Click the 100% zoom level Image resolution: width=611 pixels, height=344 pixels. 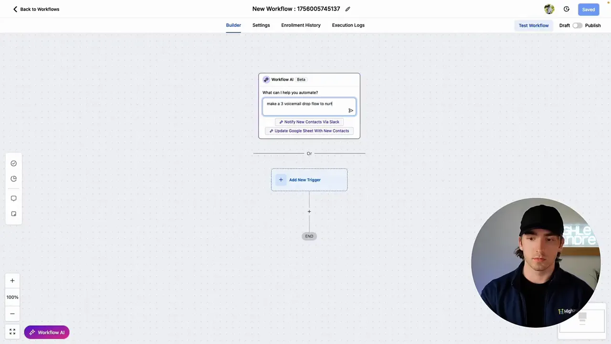(12, 297)
